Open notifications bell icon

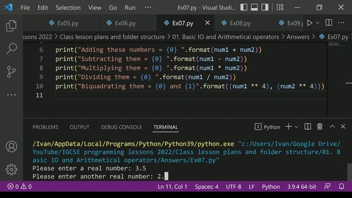point(342,186)
